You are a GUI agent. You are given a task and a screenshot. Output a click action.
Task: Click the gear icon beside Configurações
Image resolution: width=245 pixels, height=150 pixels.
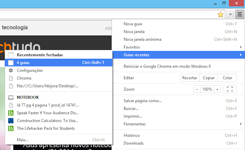click(11, 70)
